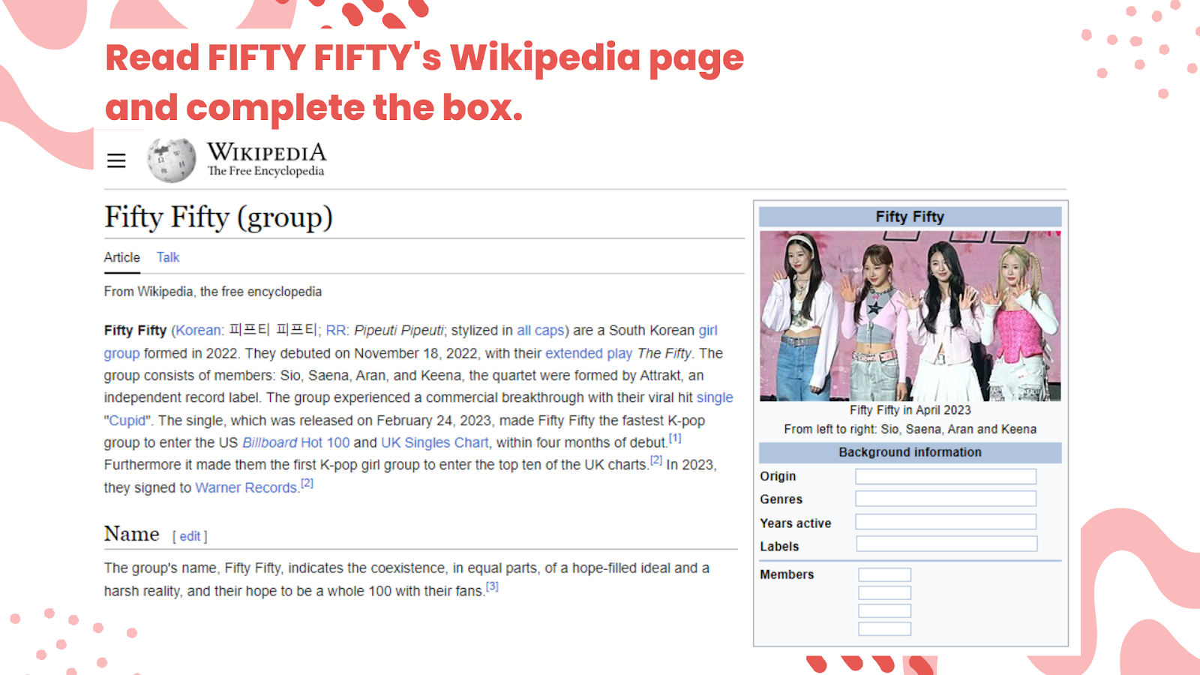Open the Korean language link
The height and width of the screenshot is (675, 1200).
[199, 330]
